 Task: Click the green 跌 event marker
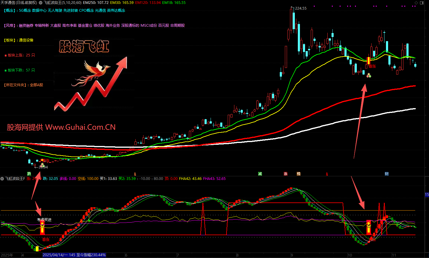click(29, 174)
